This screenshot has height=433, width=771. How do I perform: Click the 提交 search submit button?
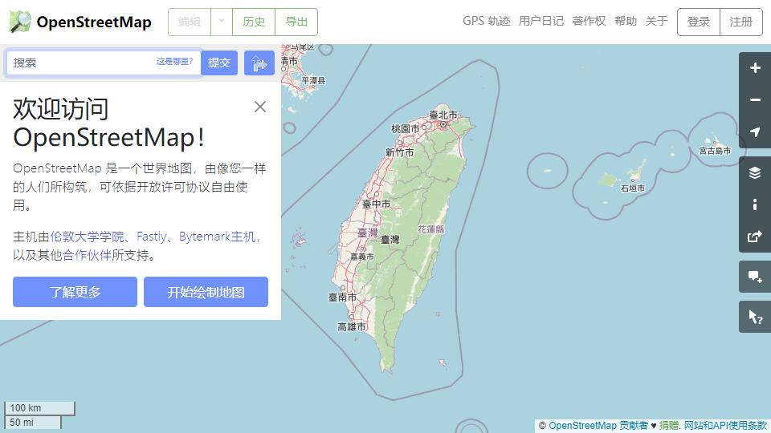click(x=218, y=63)
